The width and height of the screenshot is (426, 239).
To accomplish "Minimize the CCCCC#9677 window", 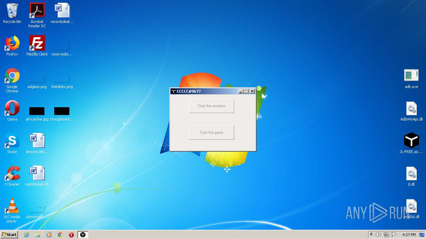I will (241, 91).
